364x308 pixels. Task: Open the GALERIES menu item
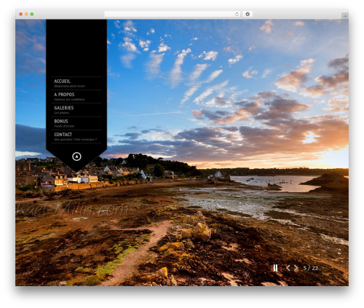coord(76,110)
